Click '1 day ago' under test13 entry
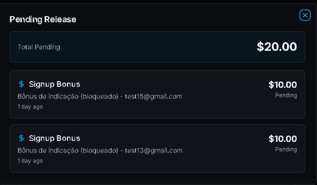317x185 pixels. [x=30, y=161]
